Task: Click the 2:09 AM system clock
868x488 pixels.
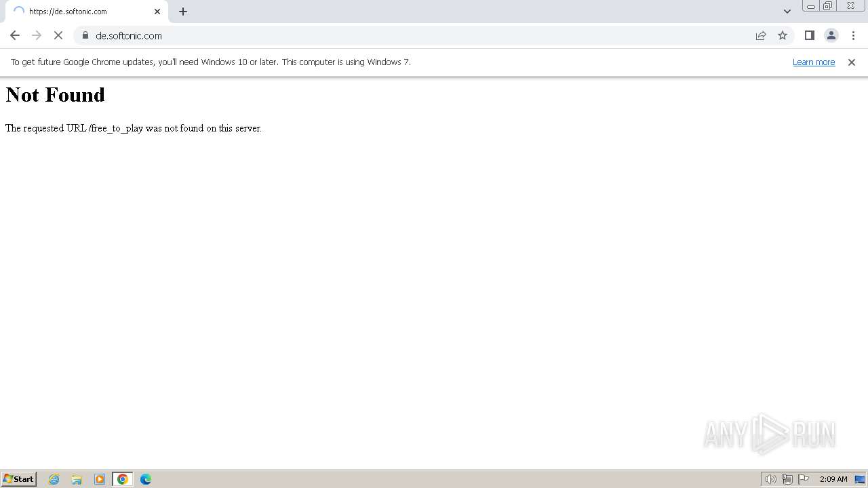Action: pyautogui.click(x=833, y=479)
